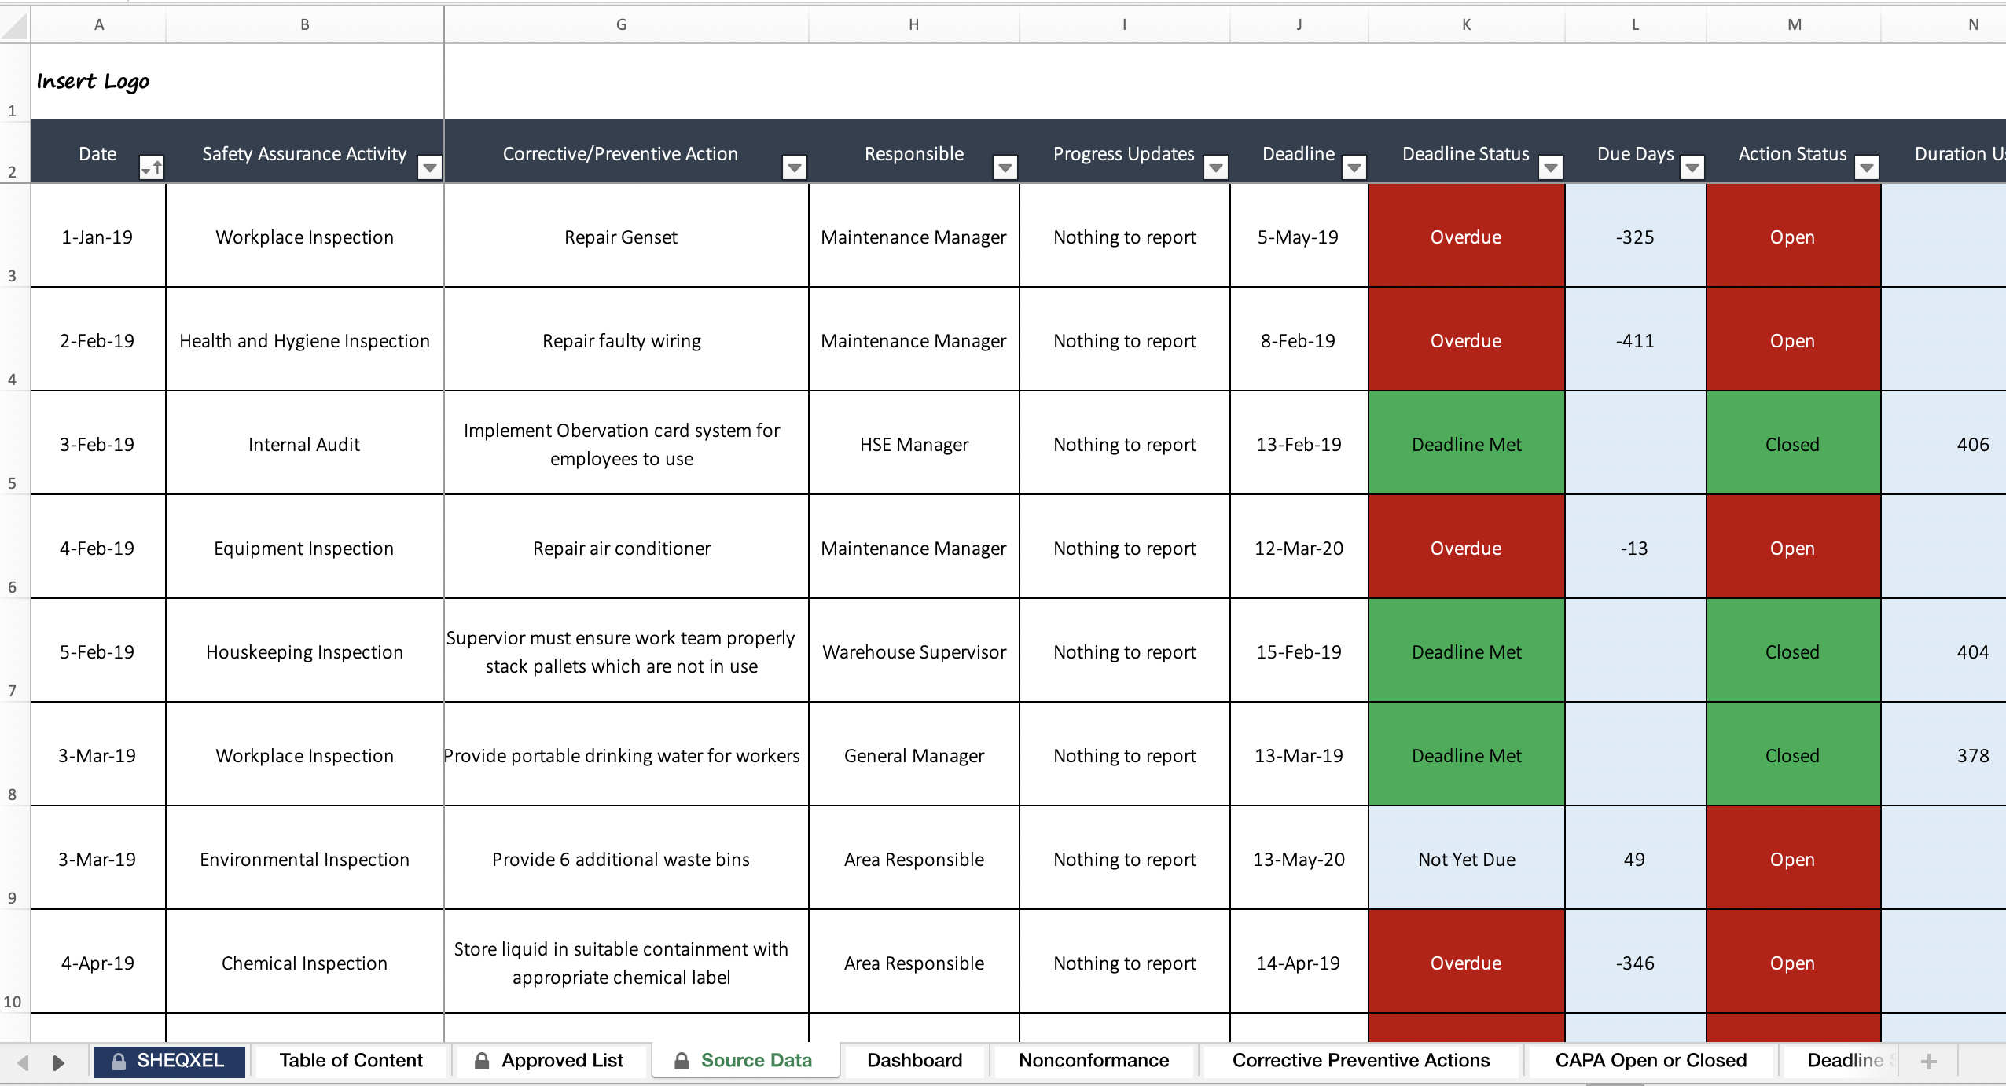This screenshot has height=1086, width=2006.
Task: Open the Action Status filter dropdown
Action: 1867,167
